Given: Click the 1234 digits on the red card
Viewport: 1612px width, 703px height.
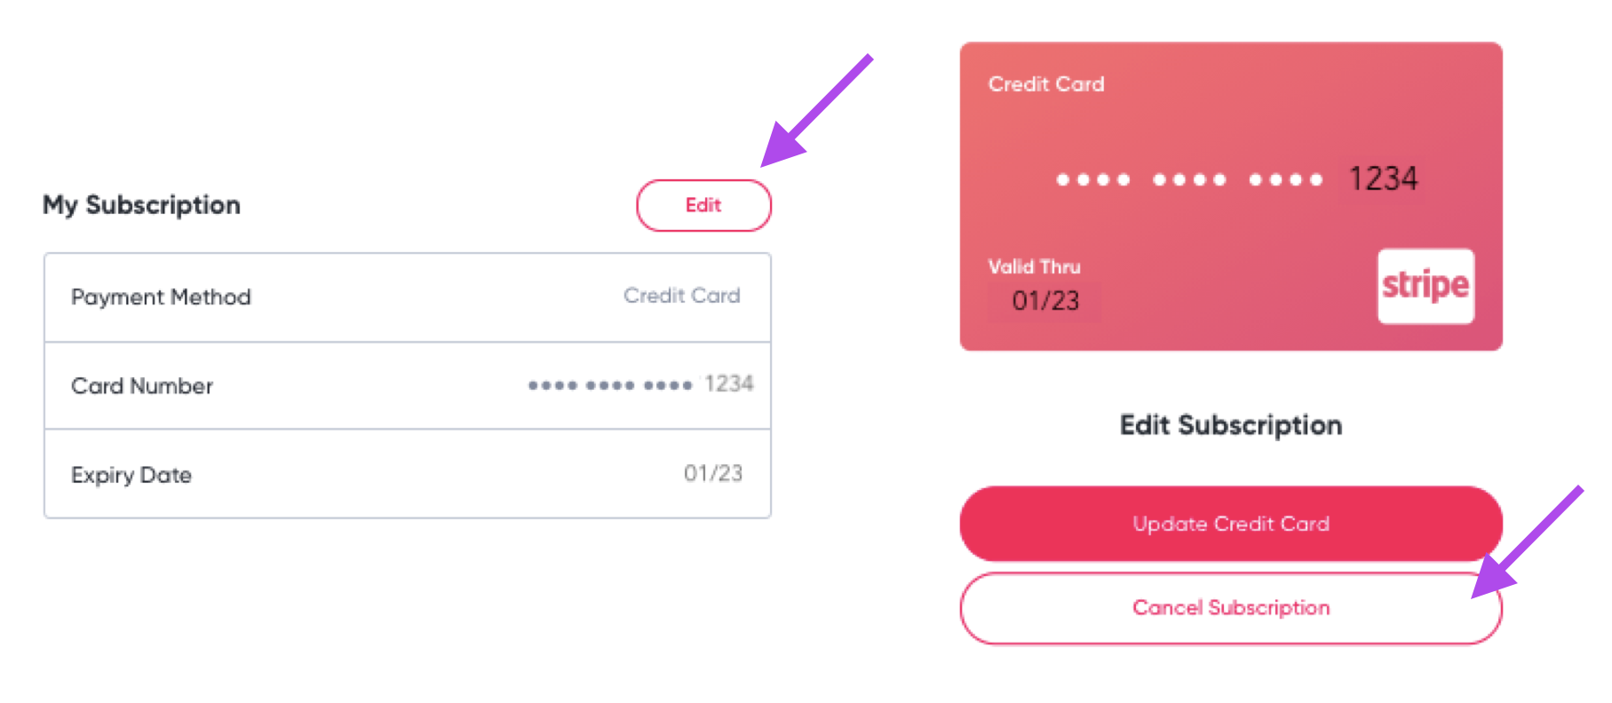Looking at the screenshot, I should pyautogui.click(x=1383, y=179).
